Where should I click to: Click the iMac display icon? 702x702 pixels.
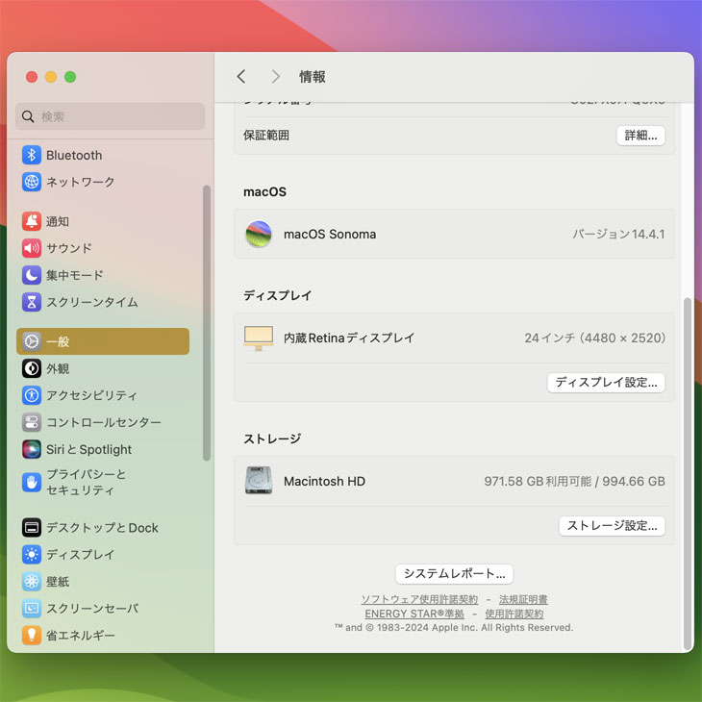tap(259, 338)
